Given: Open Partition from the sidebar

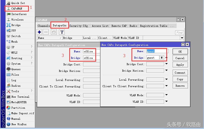Looking at the screenshot, I should click(20, 108).
